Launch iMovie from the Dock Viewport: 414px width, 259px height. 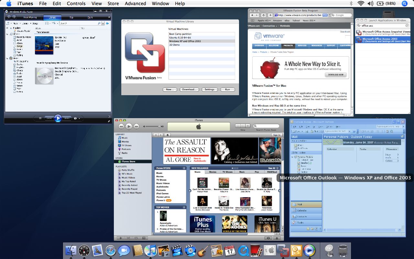[x=177, y=251]
